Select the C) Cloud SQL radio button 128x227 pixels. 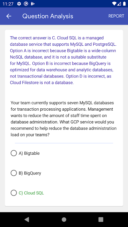pyautogui.click(x=14, y=193)
